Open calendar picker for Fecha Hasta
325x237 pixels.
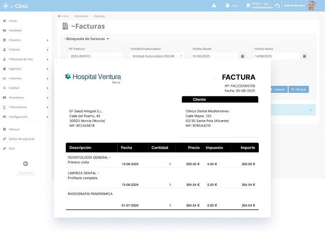304,56
